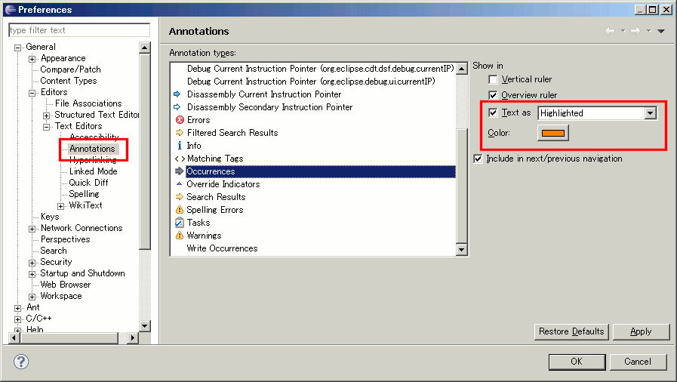
Task: Open the Keys preferences page
Action: click(50, 217)
